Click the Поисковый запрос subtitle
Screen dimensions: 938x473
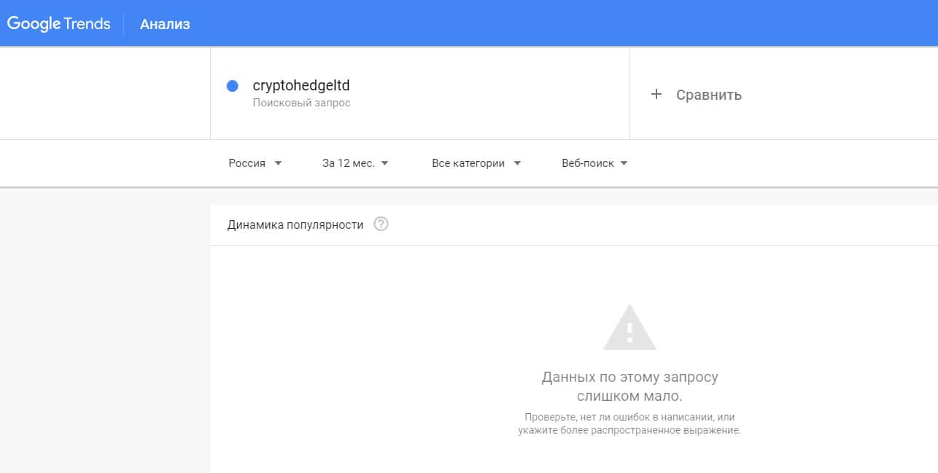click(301, 103)
